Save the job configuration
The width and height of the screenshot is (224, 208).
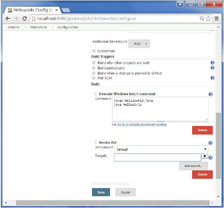tap(101, 192)
